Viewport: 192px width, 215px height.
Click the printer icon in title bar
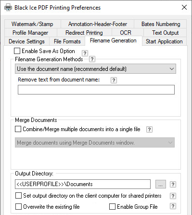[x=8, y=7]
